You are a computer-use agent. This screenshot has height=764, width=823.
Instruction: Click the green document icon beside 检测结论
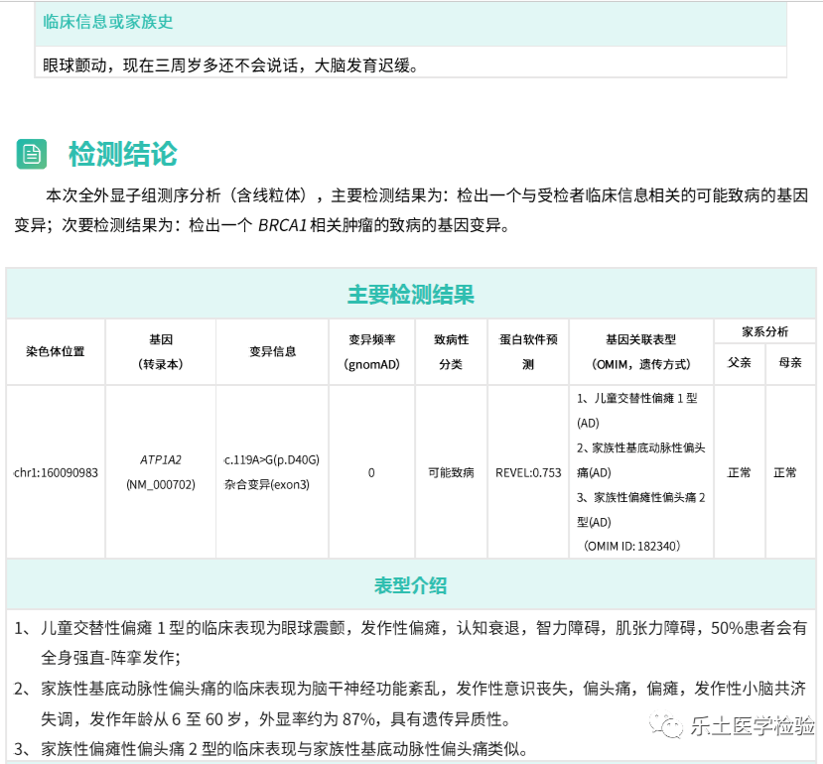click(32, 154)
